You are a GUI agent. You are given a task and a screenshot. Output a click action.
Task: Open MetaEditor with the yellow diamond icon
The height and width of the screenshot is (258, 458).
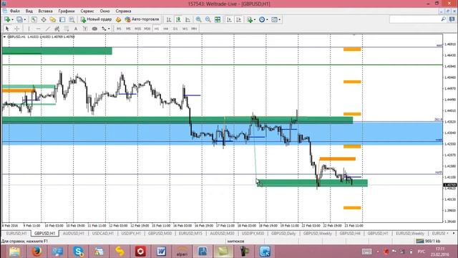click(118, 19)
